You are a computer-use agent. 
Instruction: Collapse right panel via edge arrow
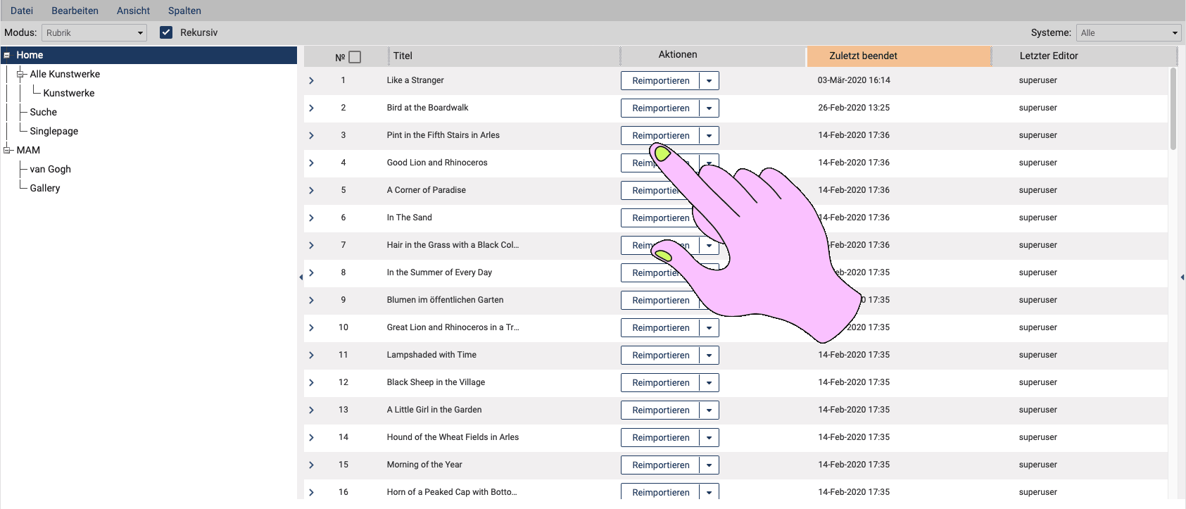tap(1182, 277)
